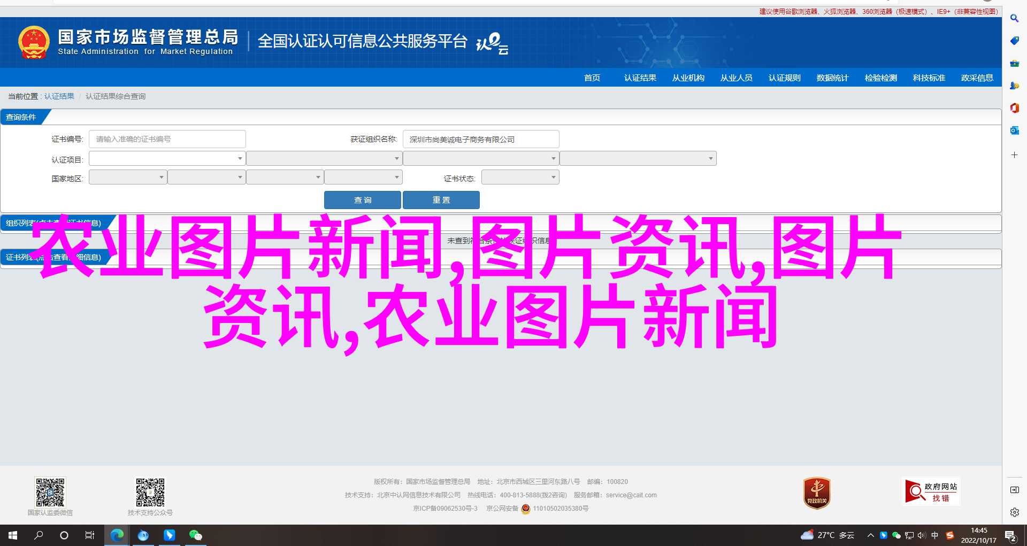
Task: Open the 科技标准 navigation menu
Action: pyautogui.click(x=929, y=78)
